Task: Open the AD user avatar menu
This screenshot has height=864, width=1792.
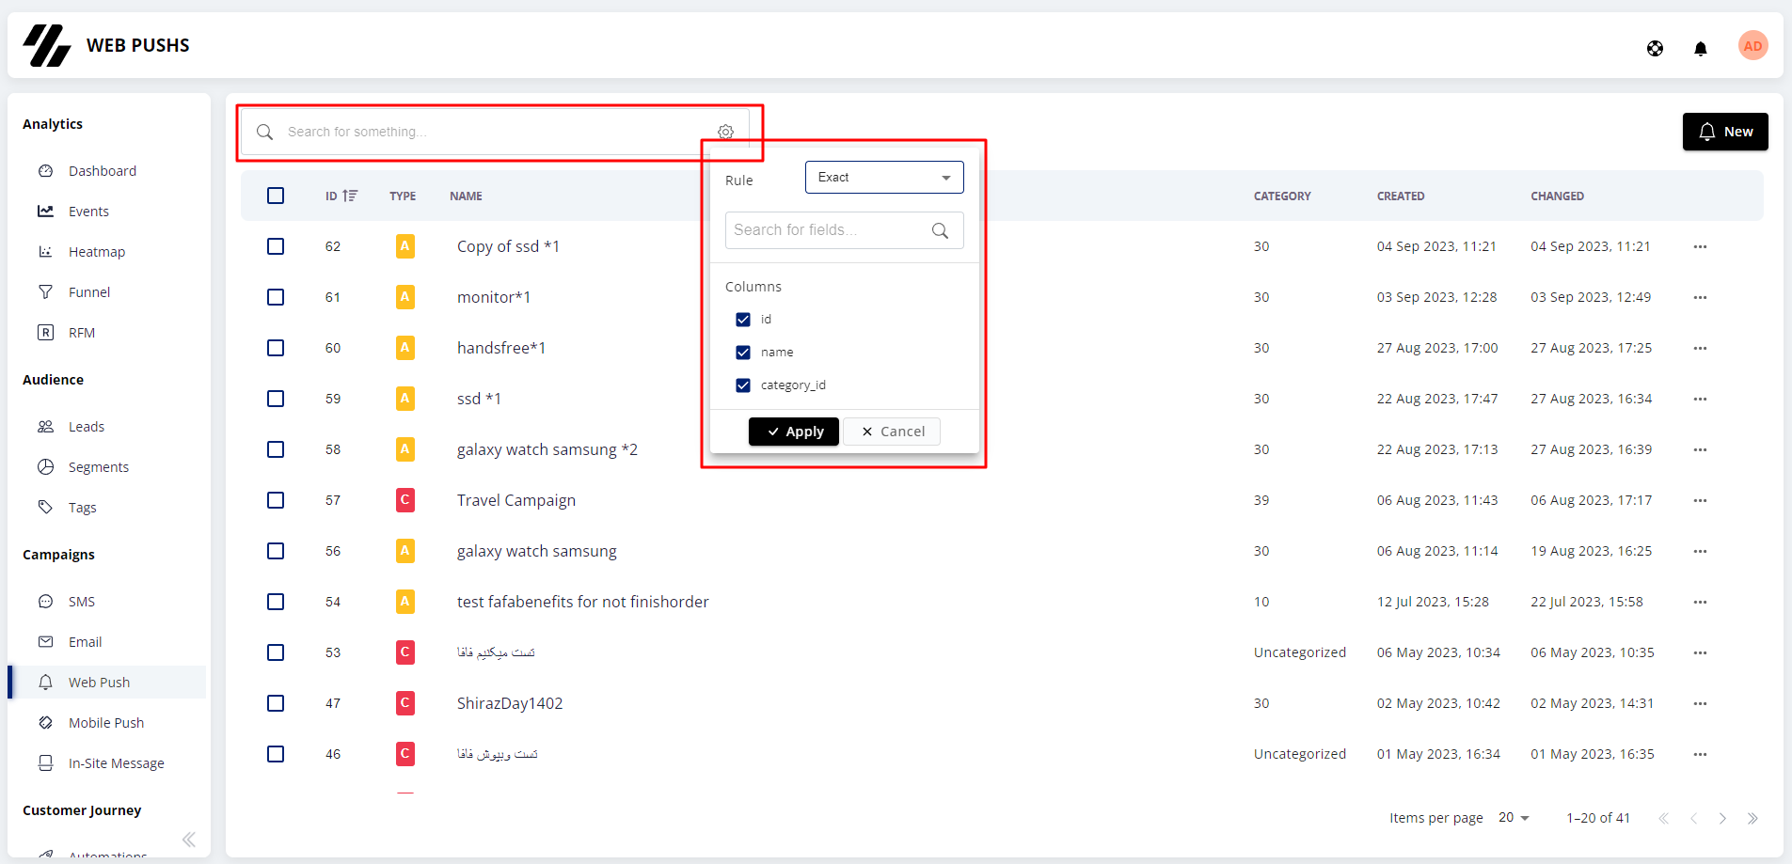Action: (x=1752, y=46)
